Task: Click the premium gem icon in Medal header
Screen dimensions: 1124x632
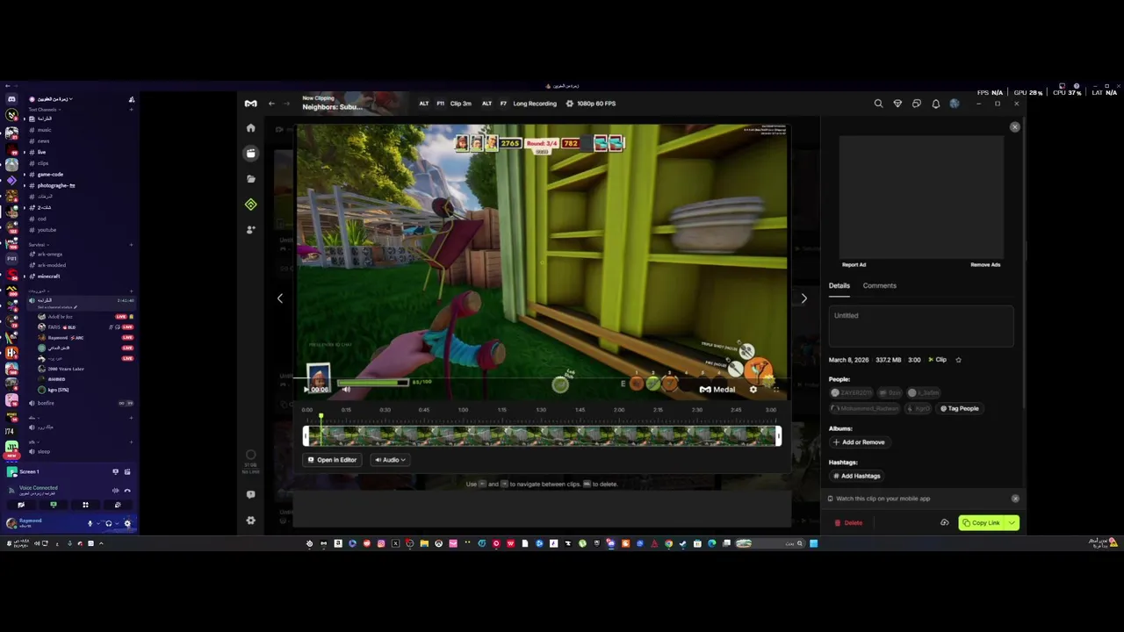Action: [x=897, y=104]
